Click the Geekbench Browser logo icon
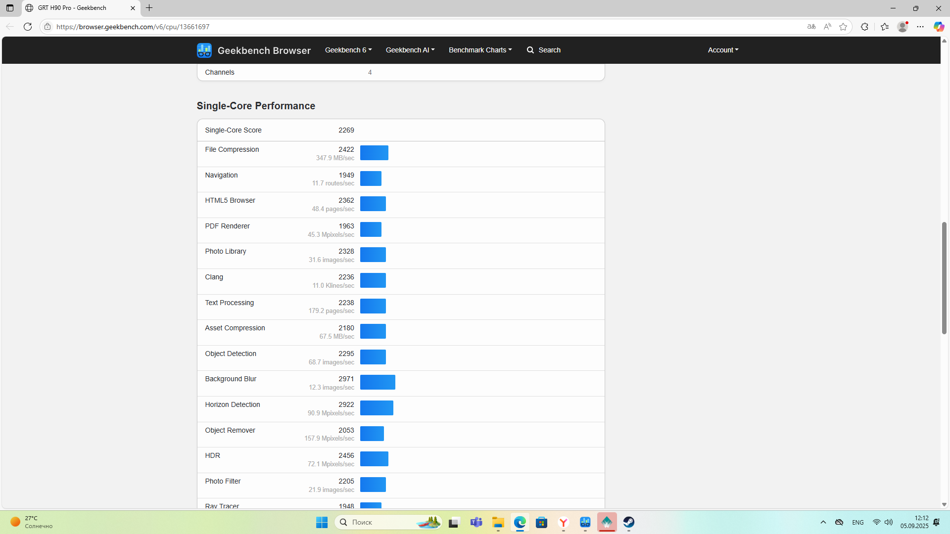The image size is (950, 534). [x=204, y=50]
